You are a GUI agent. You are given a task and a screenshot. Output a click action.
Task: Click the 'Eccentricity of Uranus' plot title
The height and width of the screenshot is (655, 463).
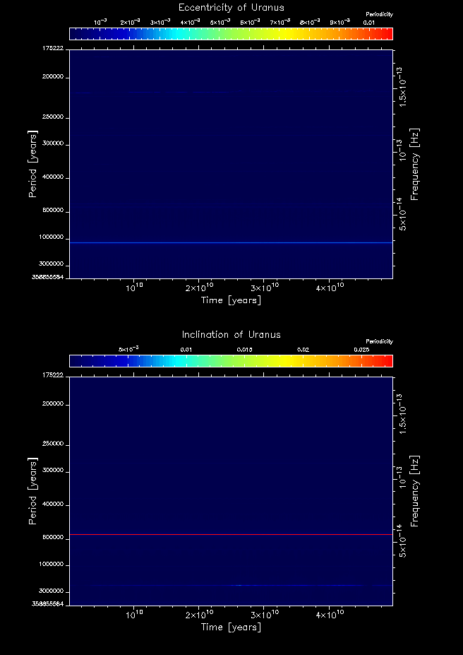[x=232, y=8]
